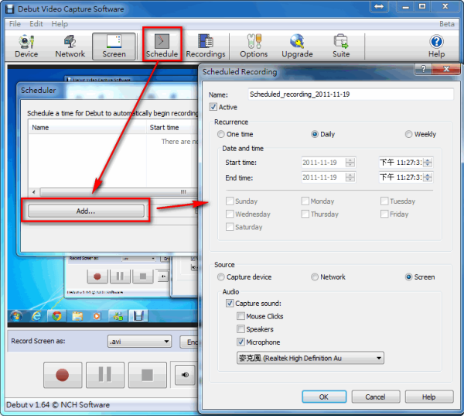Open the Edit menu

[36, 24]
